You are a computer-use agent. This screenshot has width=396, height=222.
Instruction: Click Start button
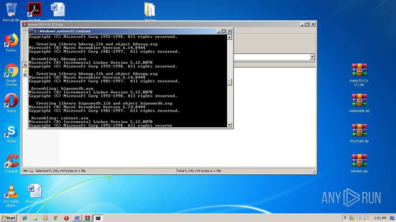tap(8, 218)
